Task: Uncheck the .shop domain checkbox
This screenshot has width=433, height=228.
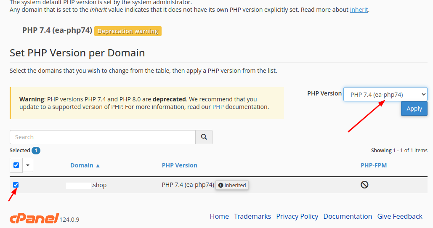Action: 16,185
